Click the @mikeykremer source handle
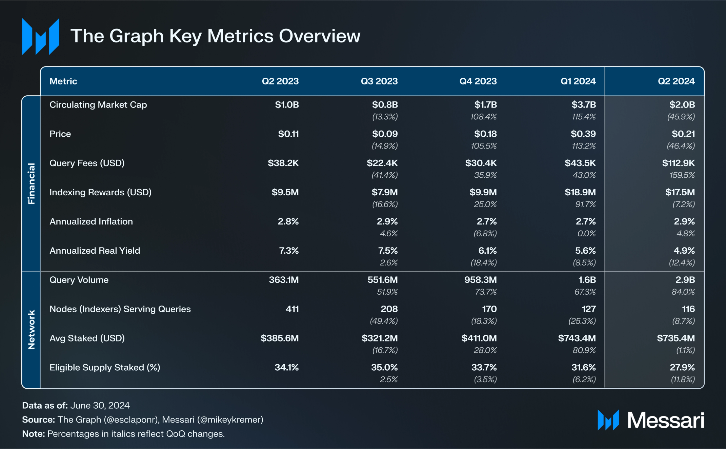 click(x=230, y=420)
